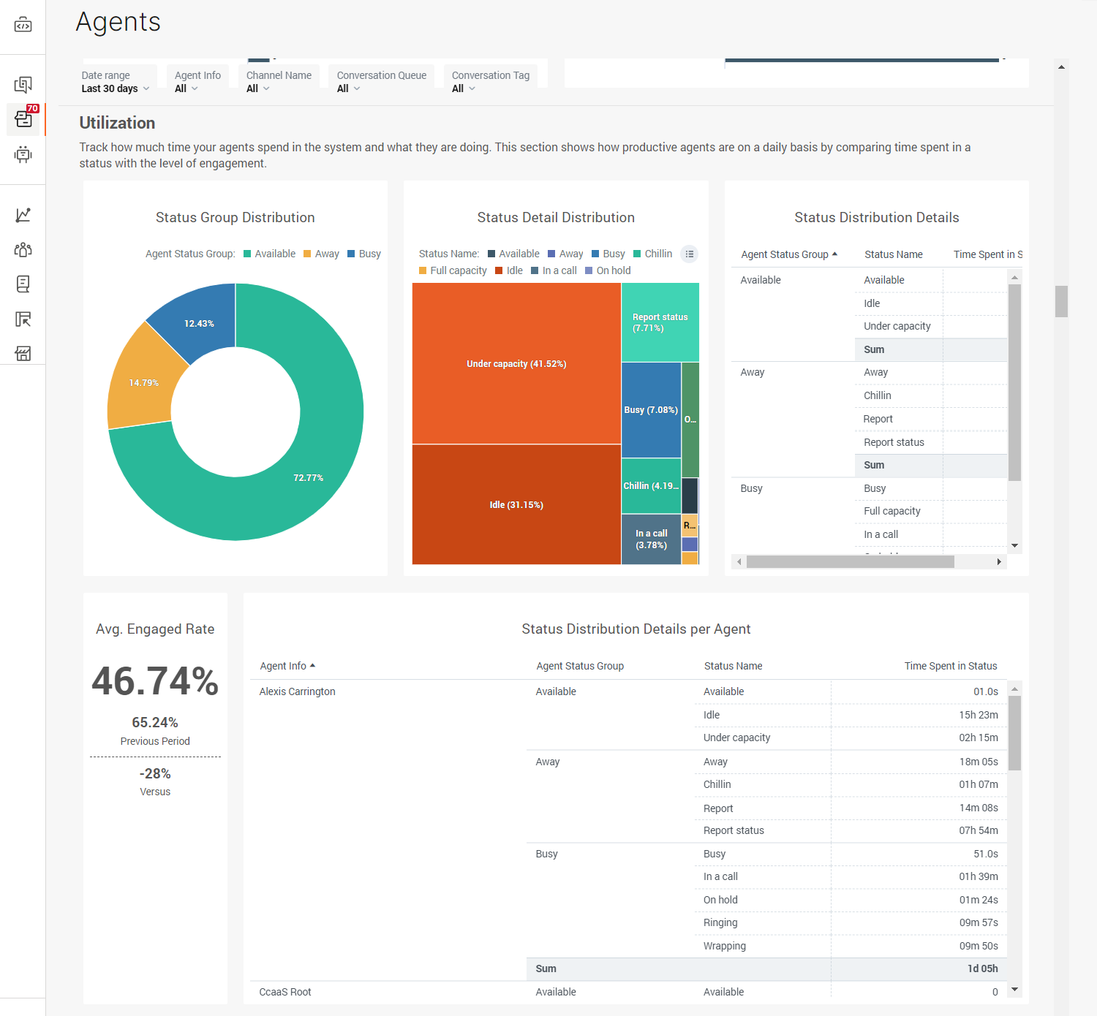Toggle the Chillin status in treemap legend
Viewport: 1097px width, 1016px height.
[x=653, y=254]
